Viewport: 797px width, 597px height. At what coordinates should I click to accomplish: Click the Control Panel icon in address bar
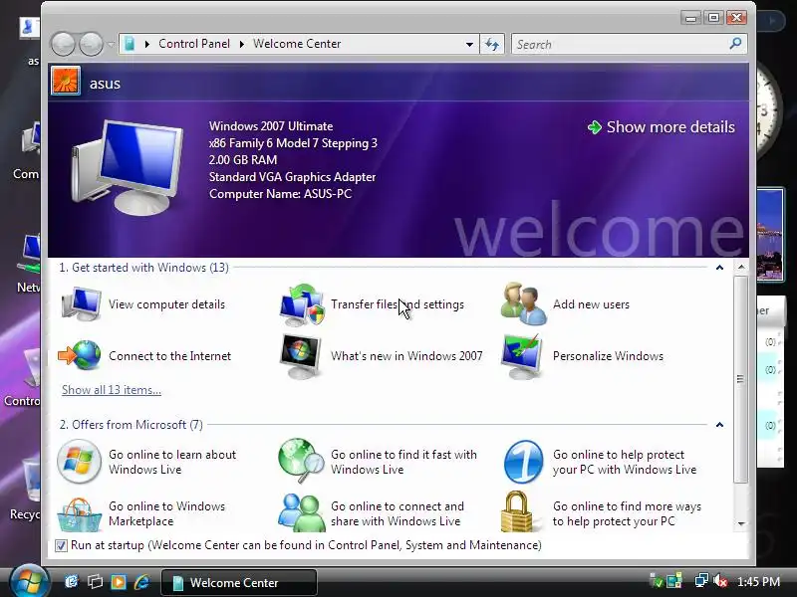coord(130,44)
